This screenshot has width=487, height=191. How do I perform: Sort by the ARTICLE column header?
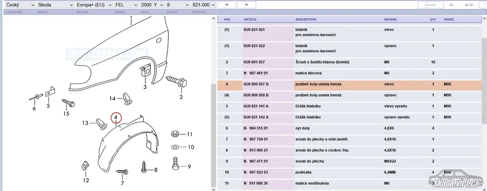click(250, 19)
